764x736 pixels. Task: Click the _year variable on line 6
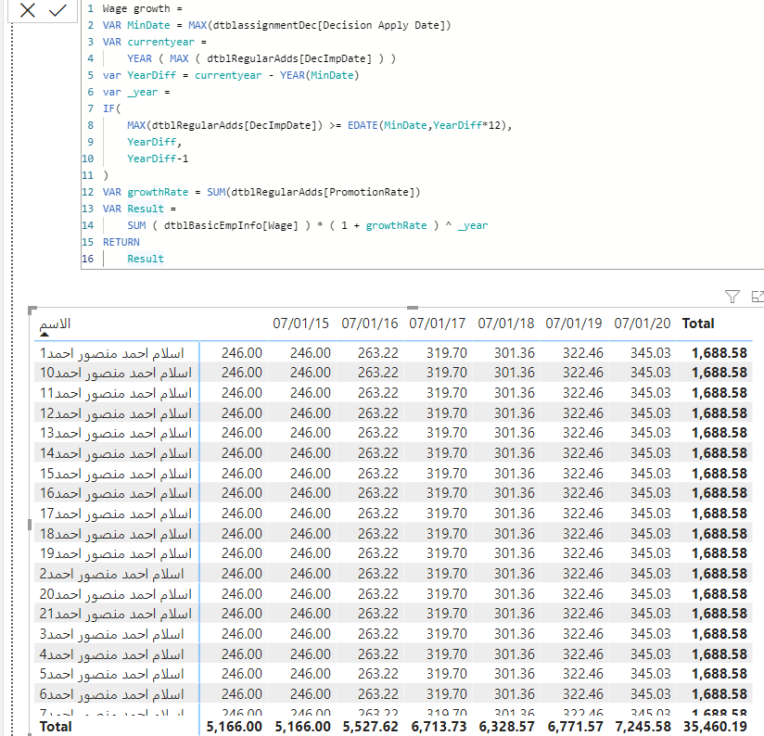click(x=142, y=92)
